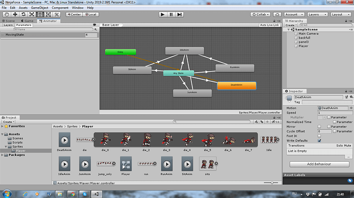Select the Scale tool
This screenshot has width=354, height=198.
point(32,14)
